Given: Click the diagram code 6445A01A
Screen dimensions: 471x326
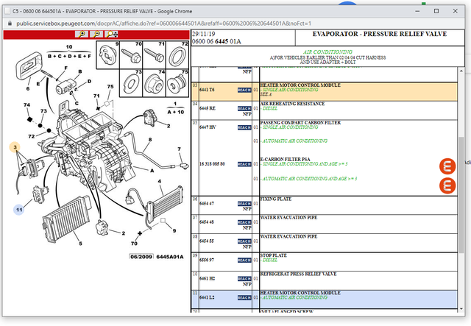Looking at the screenshot, I should tap(170, 257).
